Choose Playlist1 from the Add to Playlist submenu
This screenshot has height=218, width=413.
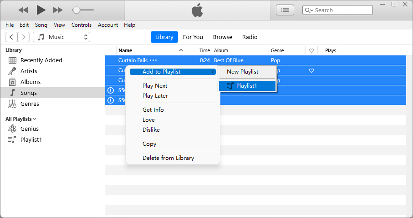pyautogui.click(x=247, y=85)
